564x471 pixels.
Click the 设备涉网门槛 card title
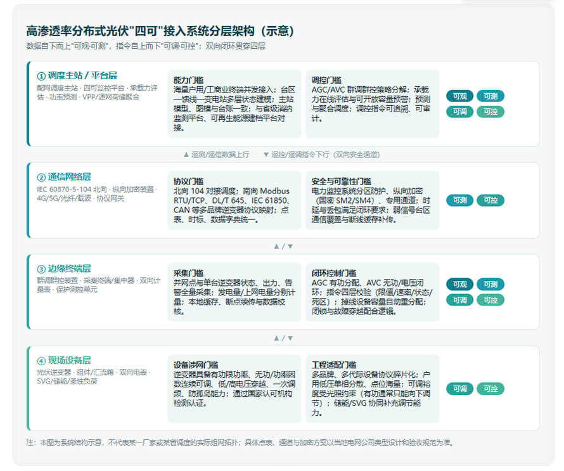pyautogui.click(x=196, y=365)
